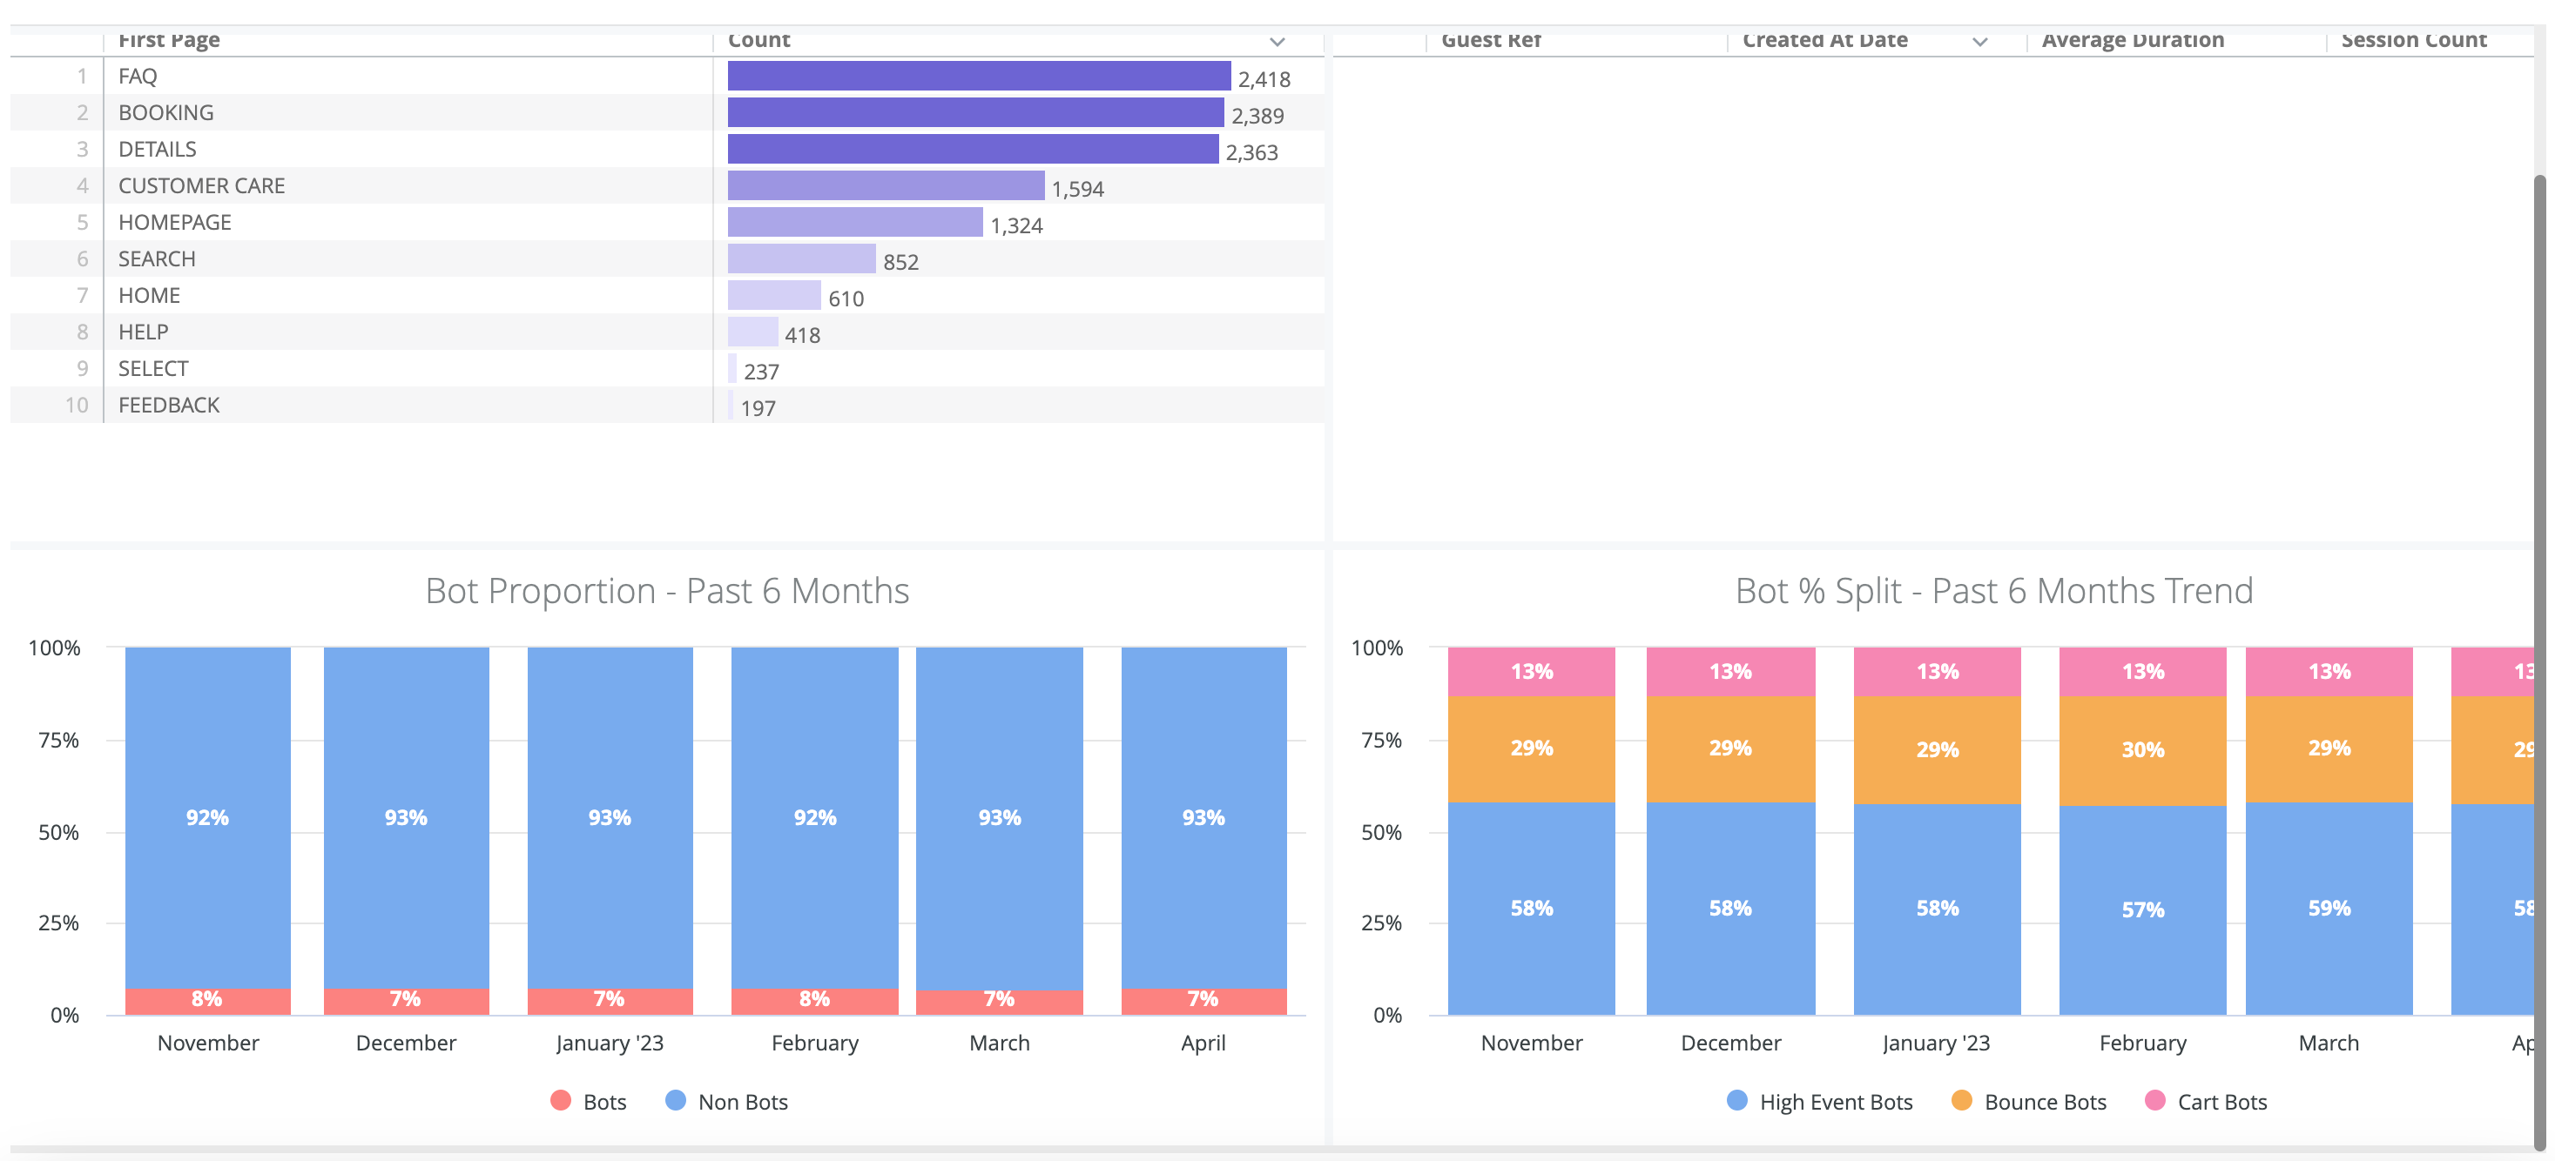The image size is (2555, 1161).
Task: Sort by the First Page column header
Action: click(x=169, y=41)
